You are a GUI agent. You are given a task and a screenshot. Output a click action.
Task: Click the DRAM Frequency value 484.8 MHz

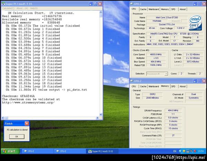coord(173,111)
